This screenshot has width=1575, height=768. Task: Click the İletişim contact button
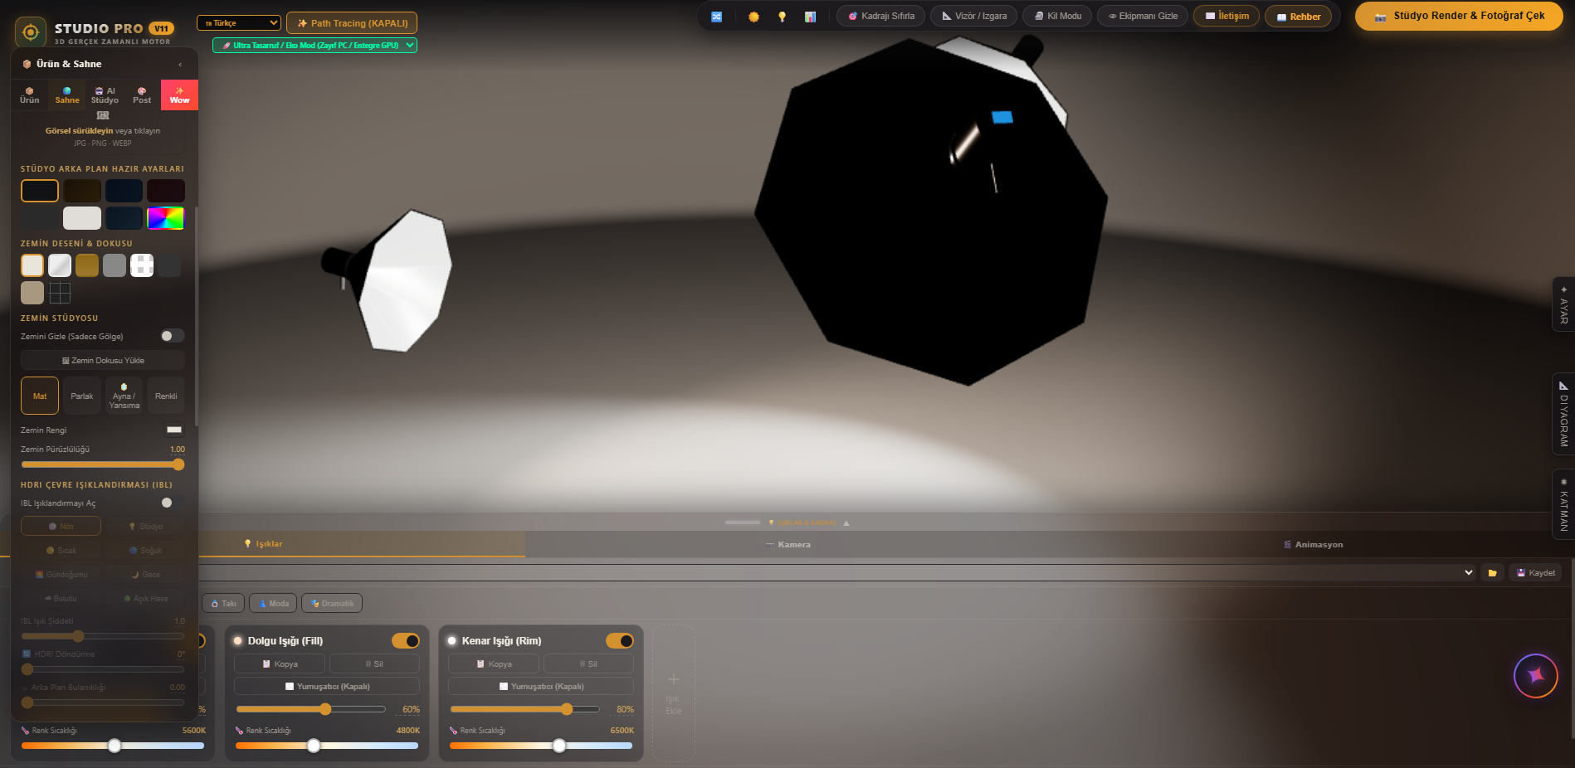pos(1227,17)
